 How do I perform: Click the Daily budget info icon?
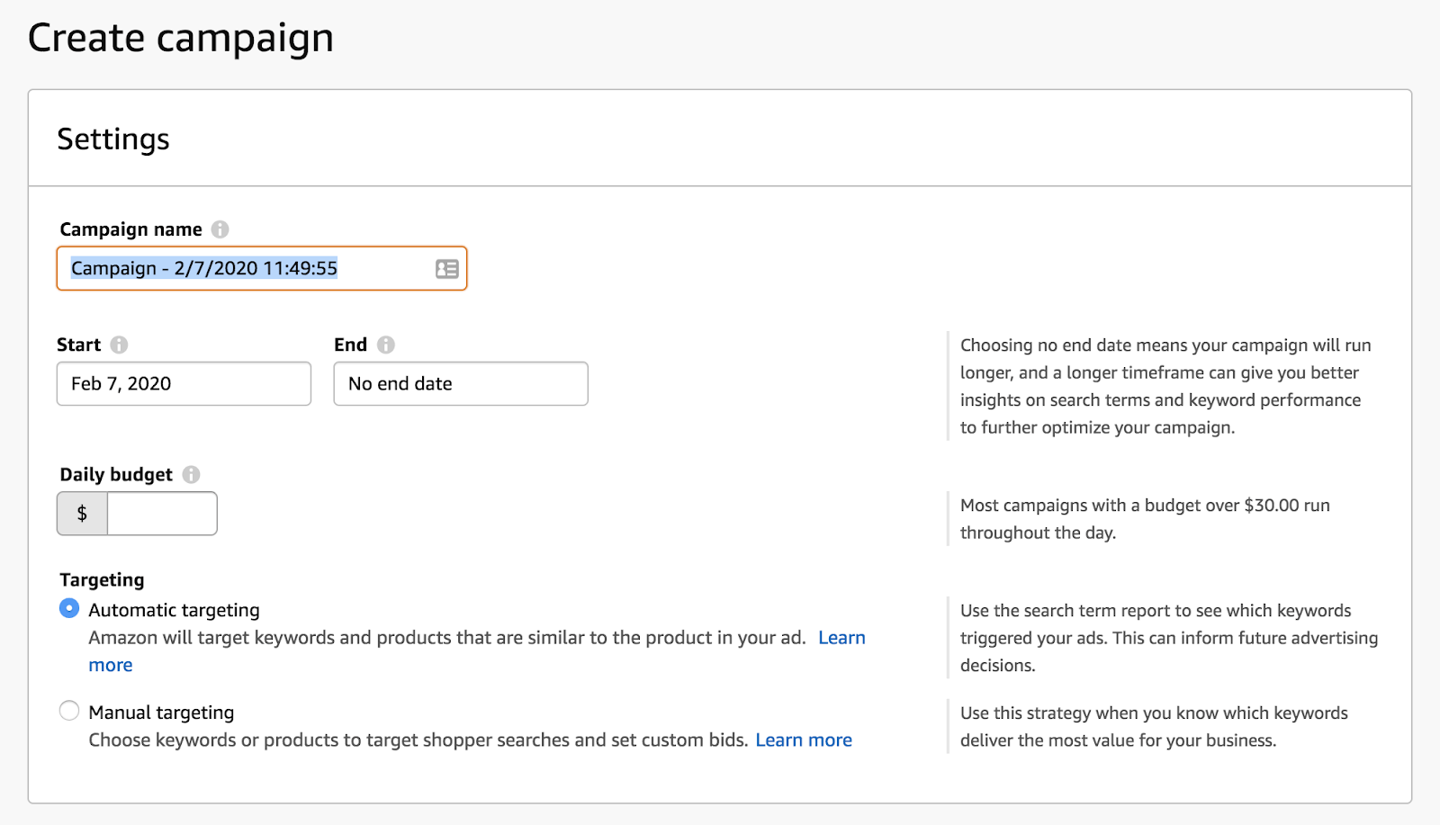pyautogui.click(x=191, y=474)
